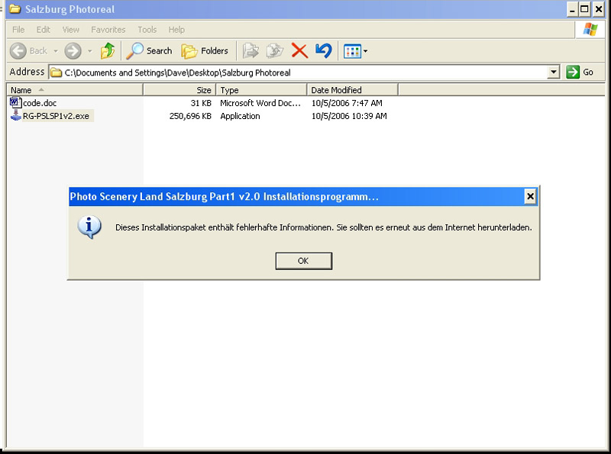This screenshot has height=454, width=611.
Task: Sort by the Date Modified column header
Action: coord(352,90)
